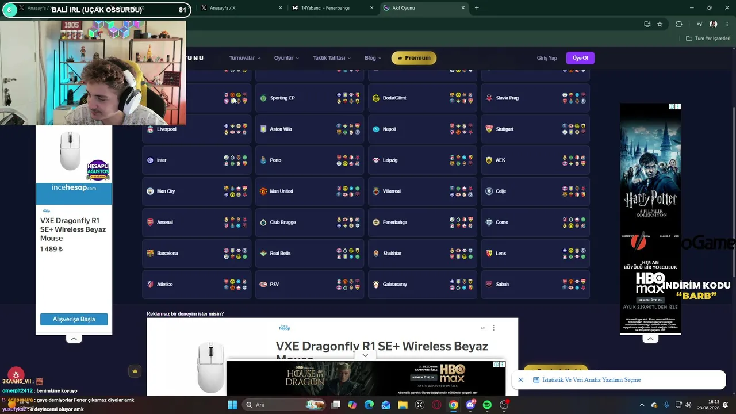Image resolution: width=736 pixels, height=414 pixels.
Task: Click the Inter club logo
Action: click(x=150, y=160)
